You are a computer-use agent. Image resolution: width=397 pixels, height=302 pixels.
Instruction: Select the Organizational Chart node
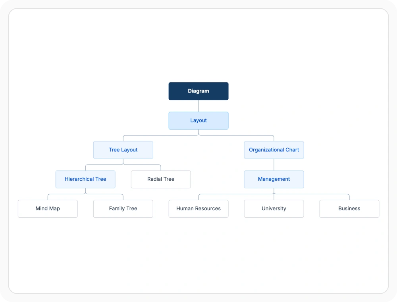pos(274,150)
